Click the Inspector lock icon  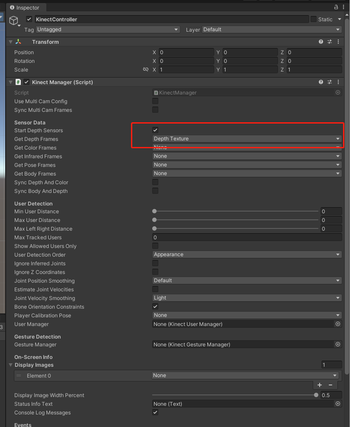point(336,7)
